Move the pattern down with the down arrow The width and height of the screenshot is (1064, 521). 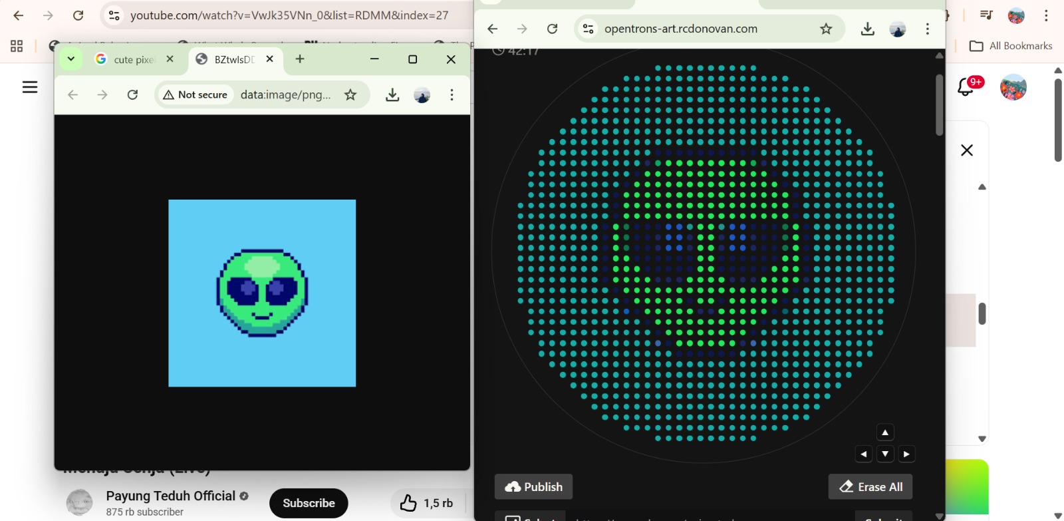click(885, 454)
